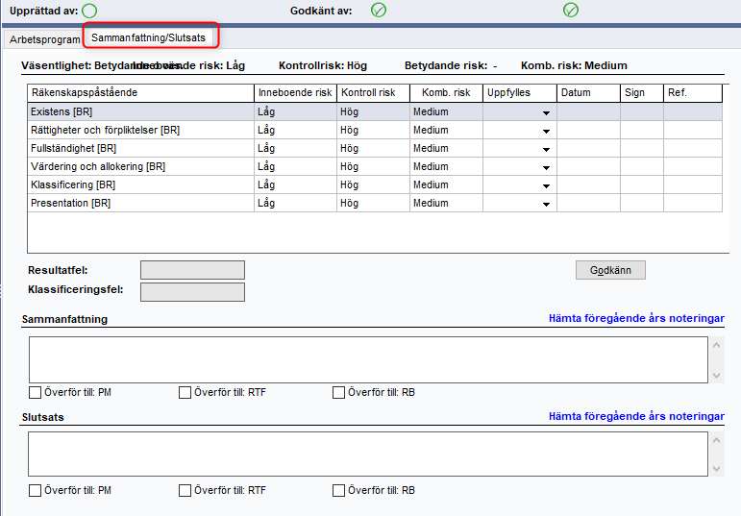Select the Fullständighet [BR] row
This screenshot has width=741, height=516.
(375, 148)
